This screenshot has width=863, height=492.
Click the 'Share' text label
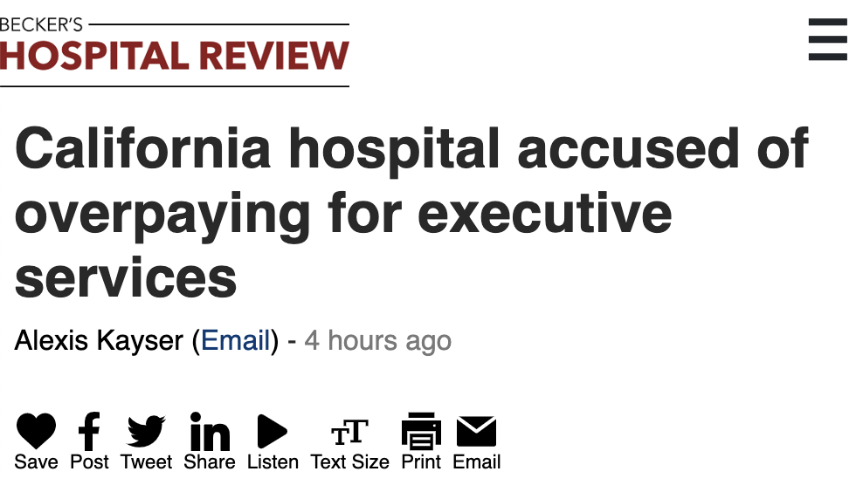pyautogui.click(x=210, y=461)
